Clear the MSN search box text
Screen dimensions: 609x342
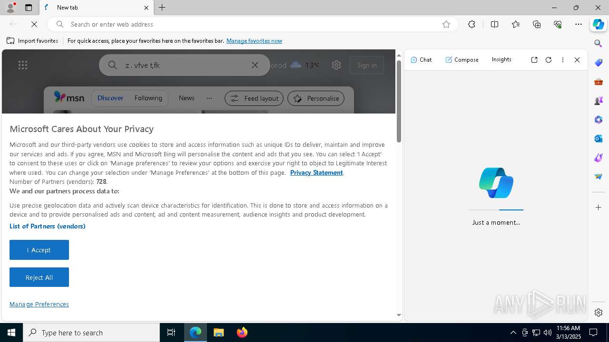pyautogui.click(x=255, y=65)
